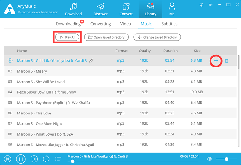Click the now-playing song title in player bar
The image size is (241, 165).
tap(98, 156)
